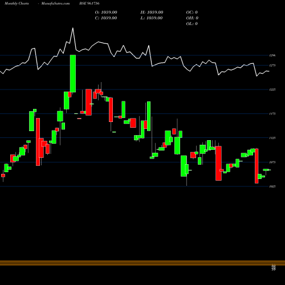Screen dimensions: 285x285
Task: Click the 1175 price axis label
Action: 272,114
